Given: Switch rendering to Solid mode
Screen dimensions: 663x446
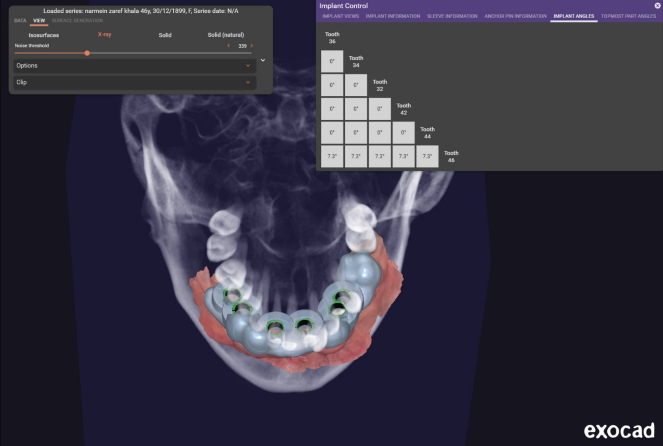Looking at the screenshot, I should pyautogui.click(x=165, y=35).
